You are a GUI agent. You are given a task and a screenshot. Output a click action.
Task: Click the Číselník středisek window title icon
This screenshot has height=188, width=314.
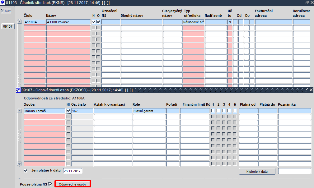2,2
